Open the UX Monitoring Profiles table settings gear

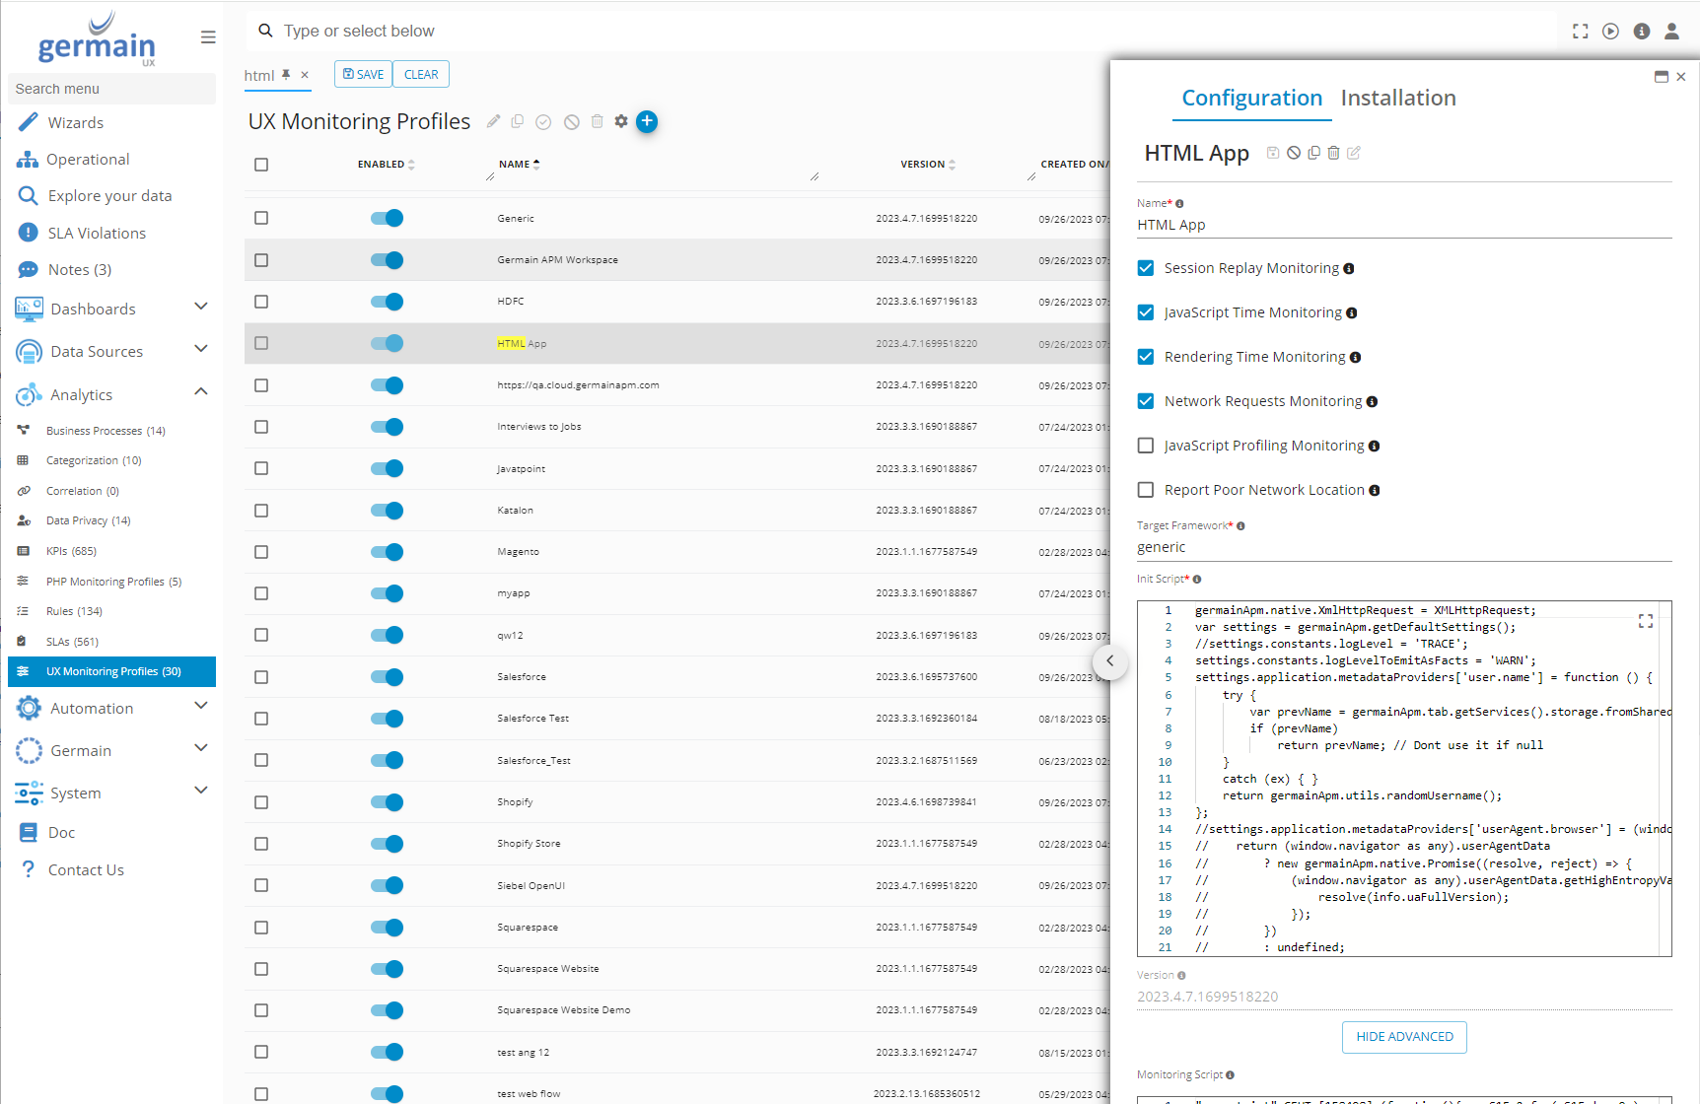tap(621, 121)
